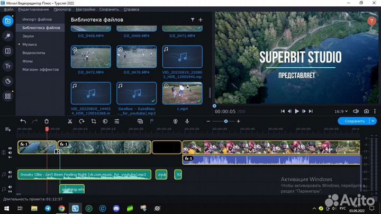Screen dimensions: 381x214
Task: Take a snapshot with camera icon
Action: pyautogui.click(x=366, y=111)
